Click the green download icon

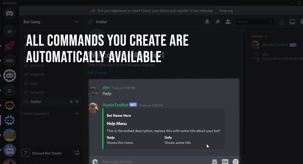pos(282,21)
